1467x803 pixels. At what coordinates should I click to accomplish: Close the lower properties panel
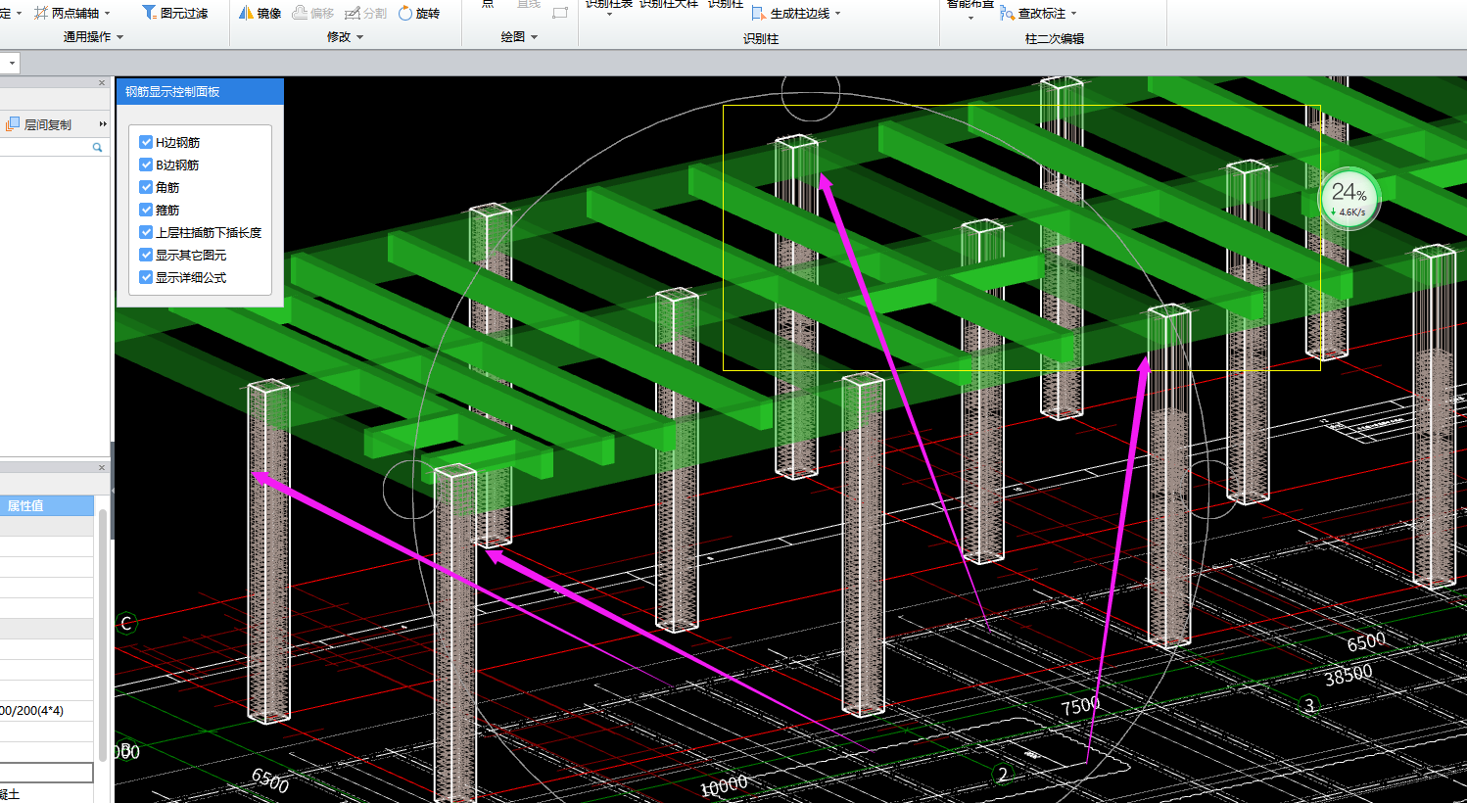coord(102,468)
